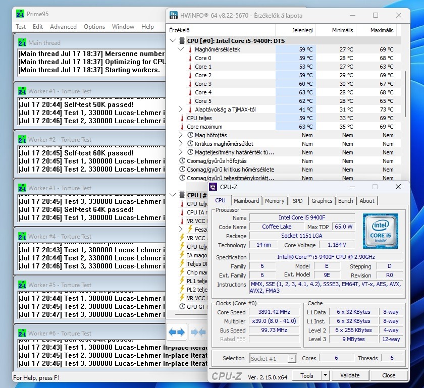Open the Options menu in Prime95
Image resolution: width=424 pixels, height=388 pixels.
(94, 27)
